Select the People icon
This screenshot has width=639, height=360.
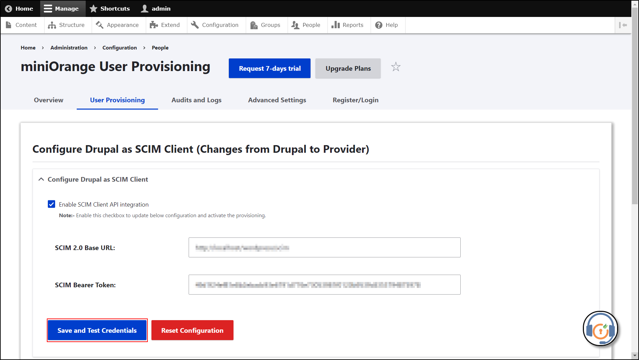[x=295, y=25]
